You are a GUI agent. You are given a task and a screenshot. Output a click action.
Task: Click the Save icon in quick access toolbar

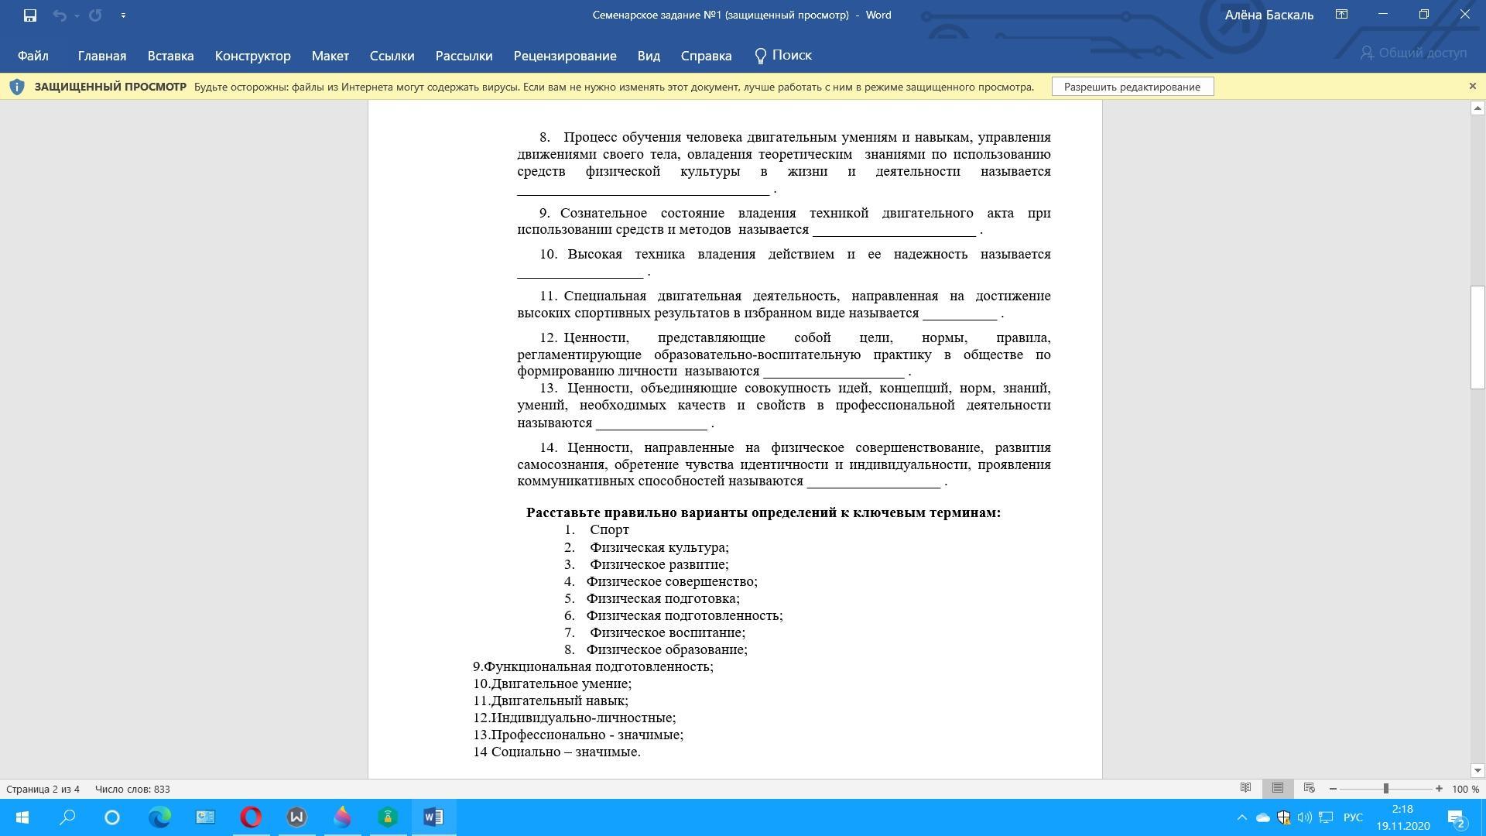point(30,15)
